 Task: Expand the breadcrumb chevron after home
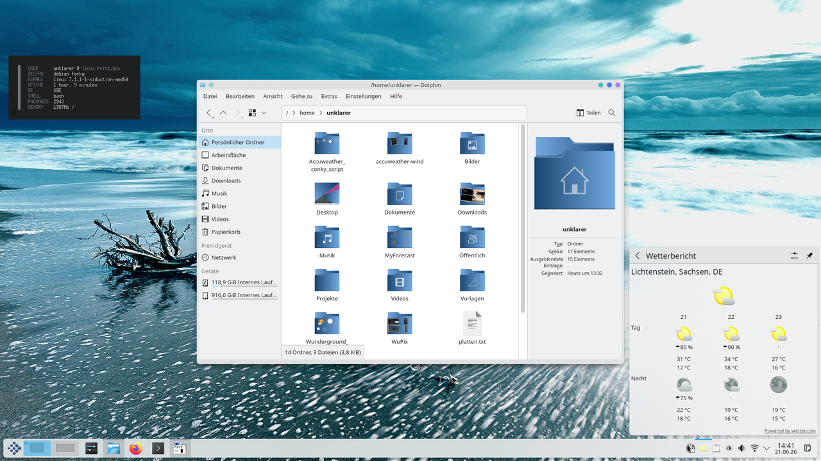[x=321, y=113]
